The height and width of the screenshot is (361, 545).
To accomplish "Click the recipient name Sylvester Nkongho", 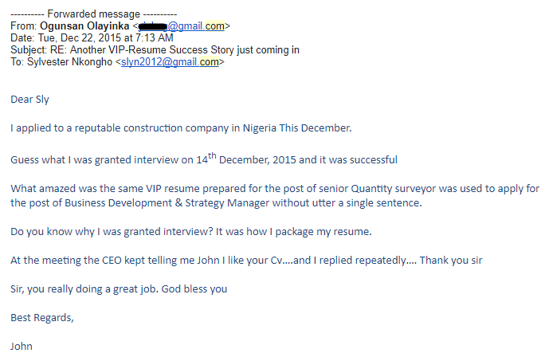I will point(70,62).
